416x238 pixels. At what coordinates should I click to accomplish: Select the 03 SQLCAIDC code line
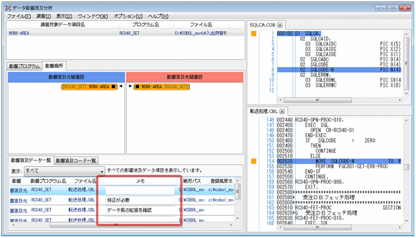click(x=339, y=44)
